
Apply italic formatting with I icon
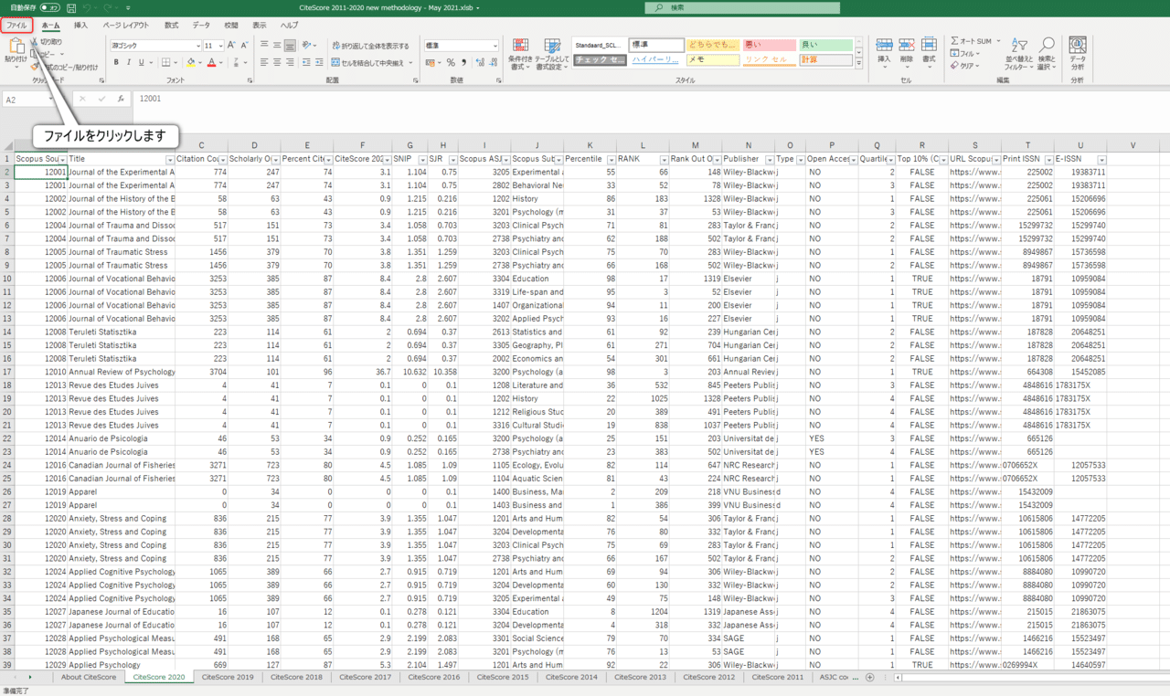pos(129,63)
